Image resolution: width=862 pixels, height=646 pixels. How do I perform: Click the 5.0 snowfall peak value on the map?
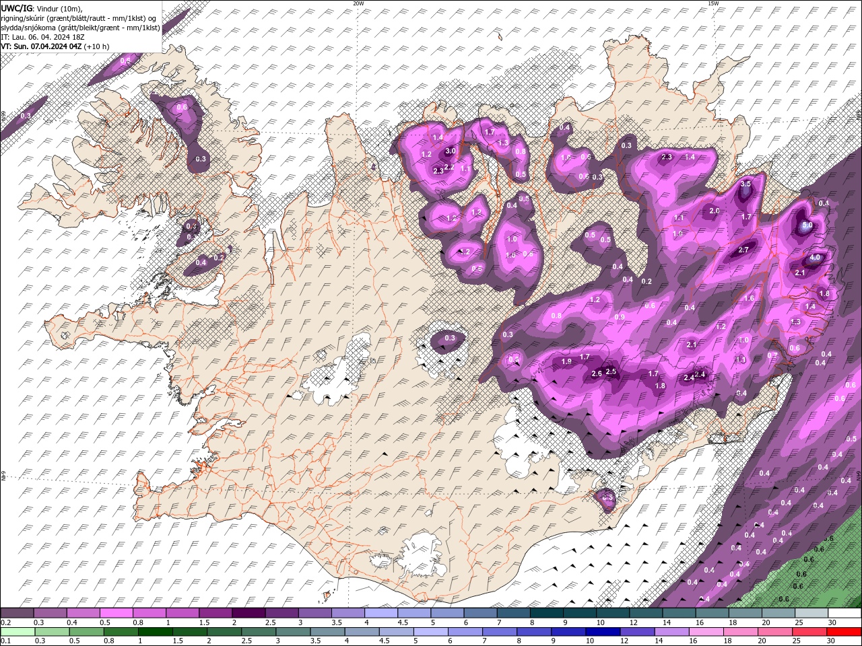tap(807, 225)
